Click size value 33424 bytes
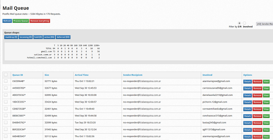The width and height of the screenshot is (273, 140). [51, 102]
